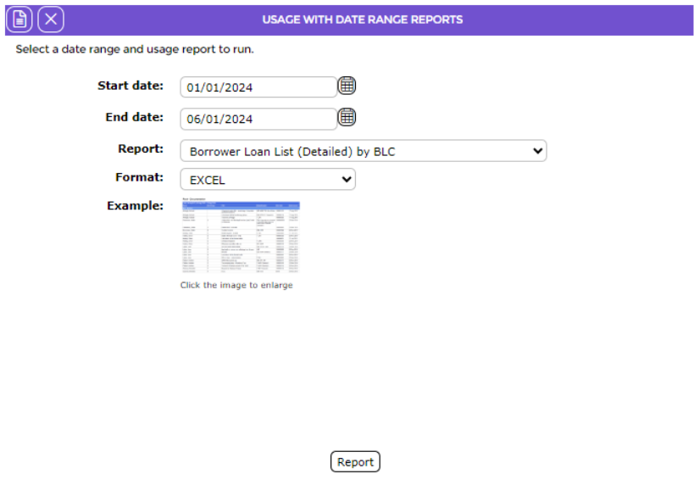Enlarge the example report thumbnail

click(241, 236)
